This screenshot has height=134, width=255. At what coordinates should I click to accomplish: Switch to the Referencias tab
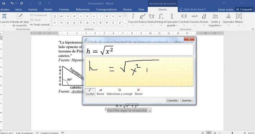point(83,10)
